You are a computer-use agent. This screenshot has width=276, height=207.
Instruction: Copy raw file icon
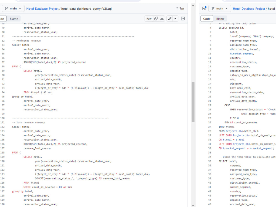(x=156, y=19)
